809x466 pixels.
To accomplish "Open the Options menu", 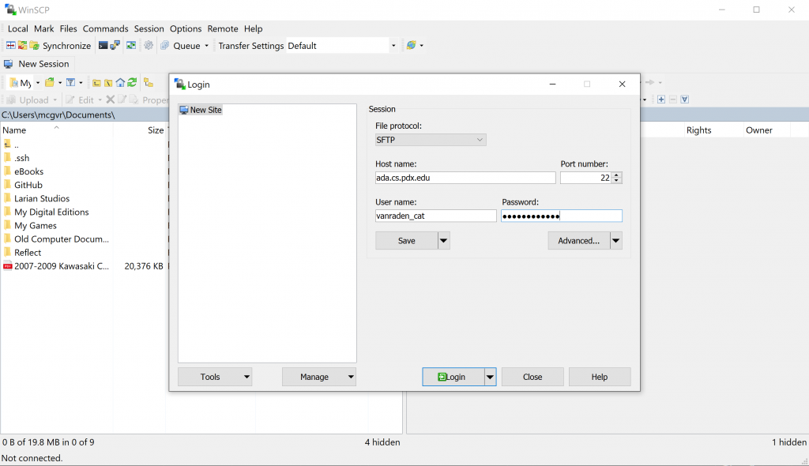I will 186,29.
